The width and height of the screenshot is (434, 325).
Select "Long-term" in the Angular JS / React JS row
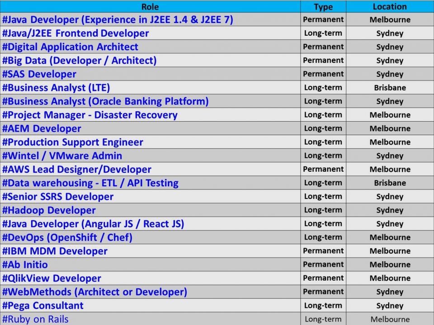(x=323, y=224)
